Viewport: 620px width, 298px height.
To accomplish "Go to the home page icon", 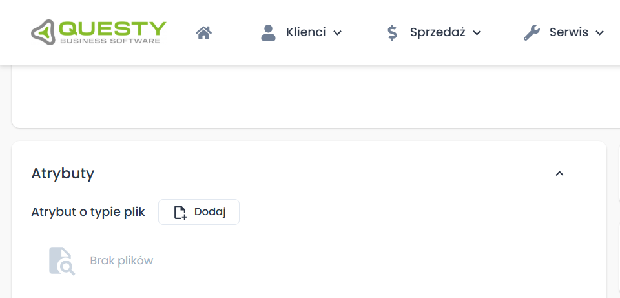I will [x=204, y=32].
